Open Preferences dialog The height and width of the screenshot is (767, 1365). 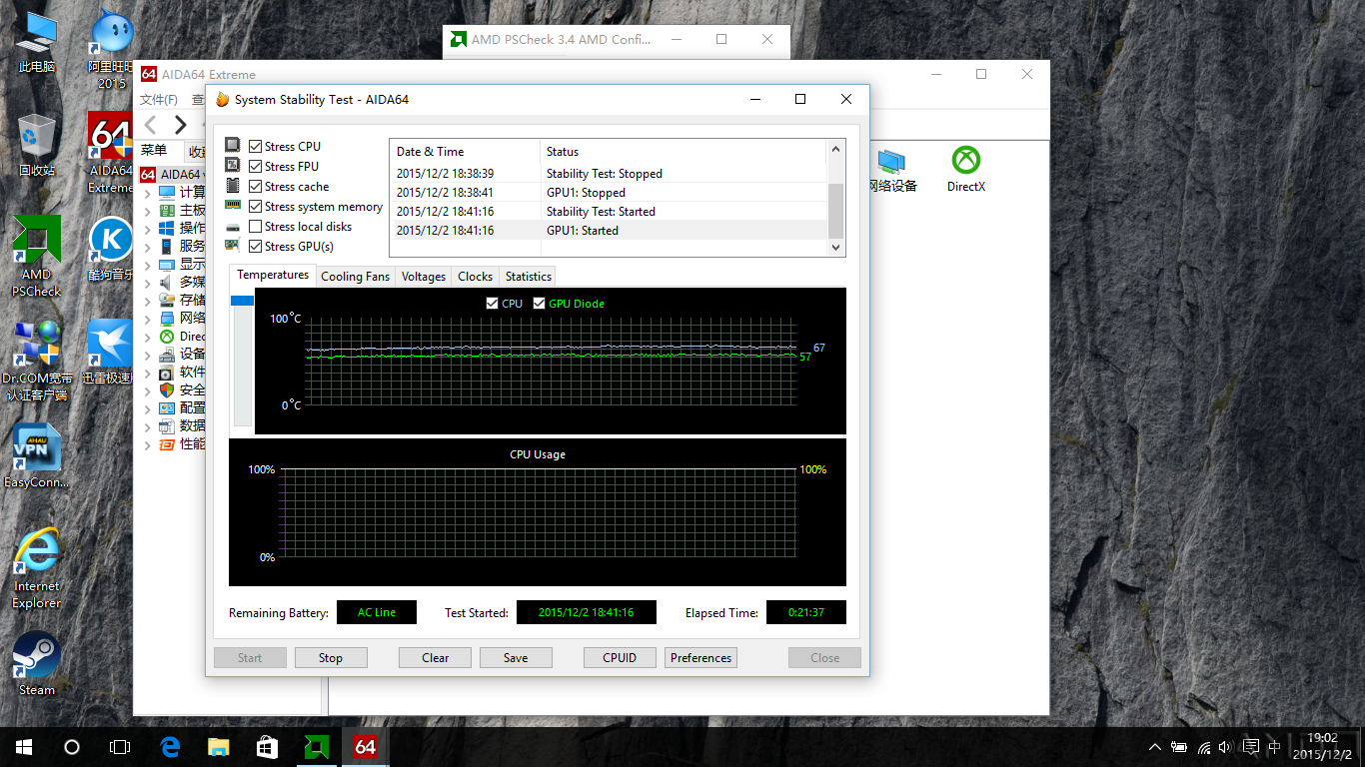click(x=700, y=658)
